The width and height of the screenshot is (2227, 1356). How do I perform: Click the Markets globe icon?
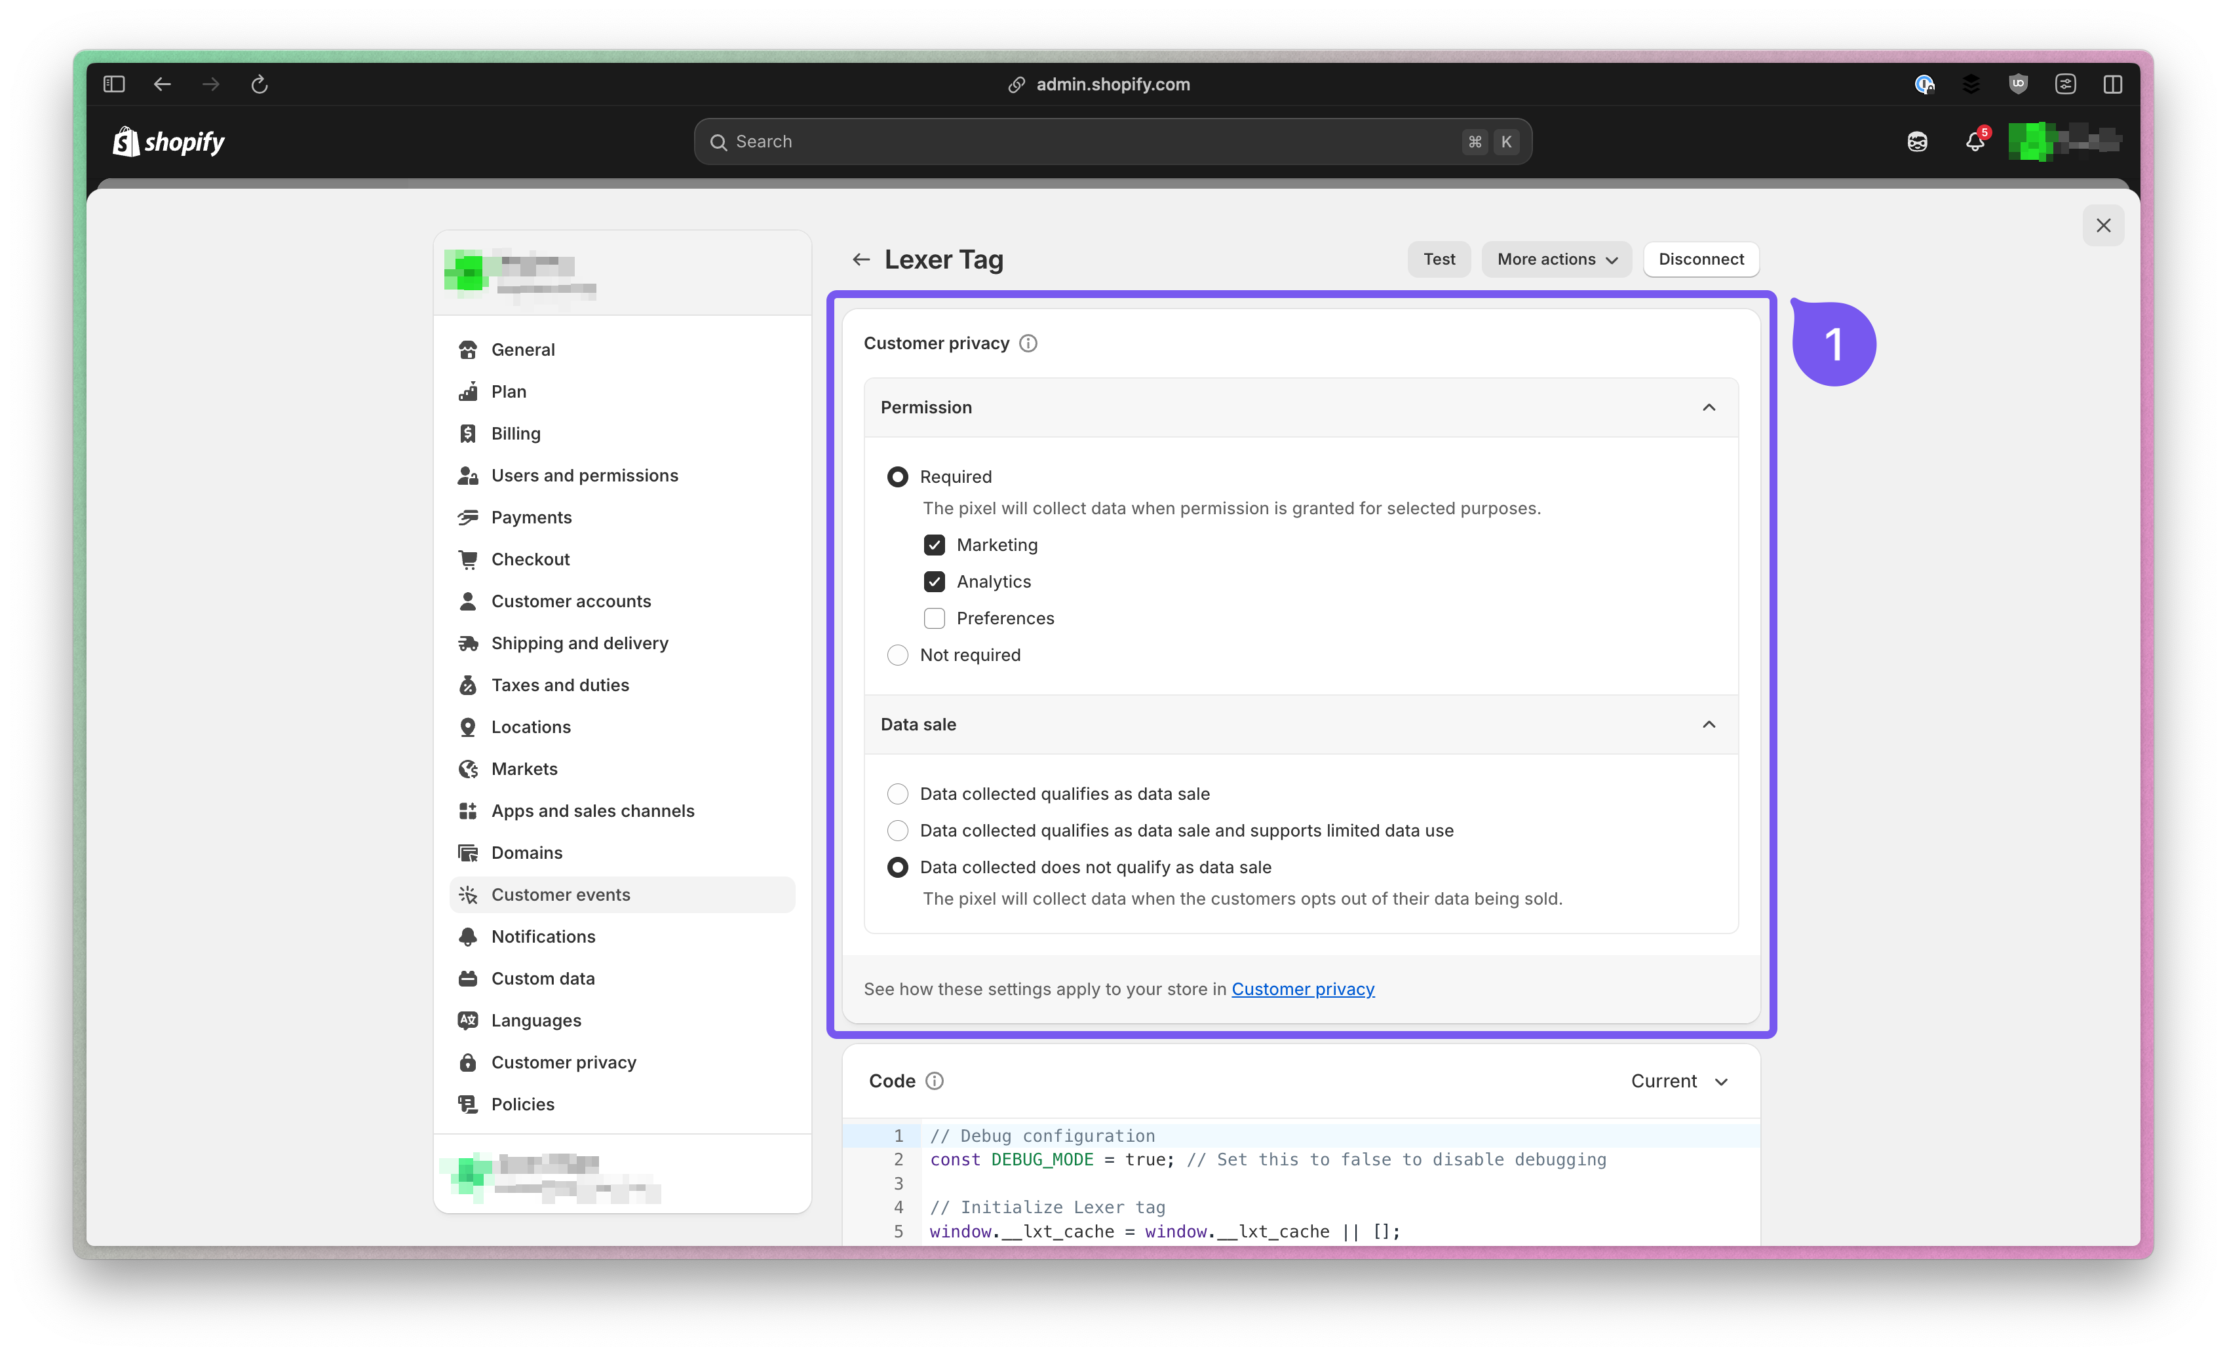[468, 769]
